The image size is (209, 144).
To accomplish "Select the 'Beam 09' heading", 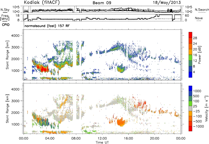I will pyautogui.click(x=102, y=3).
